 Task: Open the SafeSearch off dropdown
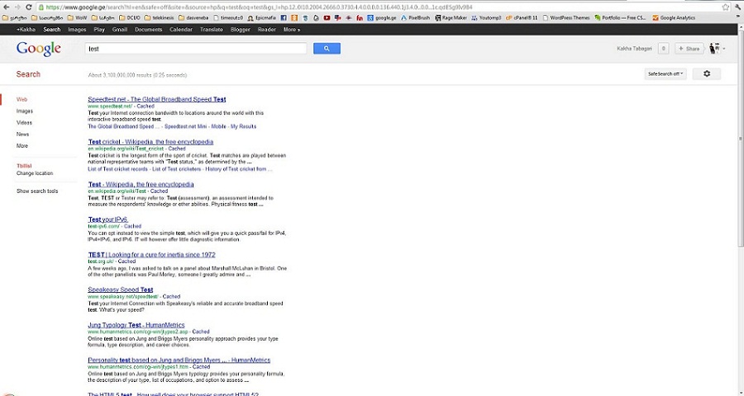pos(665,74)
